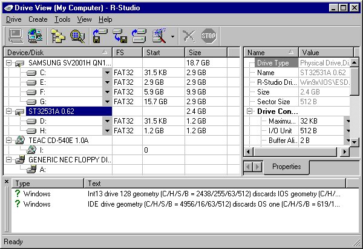This screenshot has height=249, width=363.
Task: Switch to the Properties tab
Action: [286, 167]
